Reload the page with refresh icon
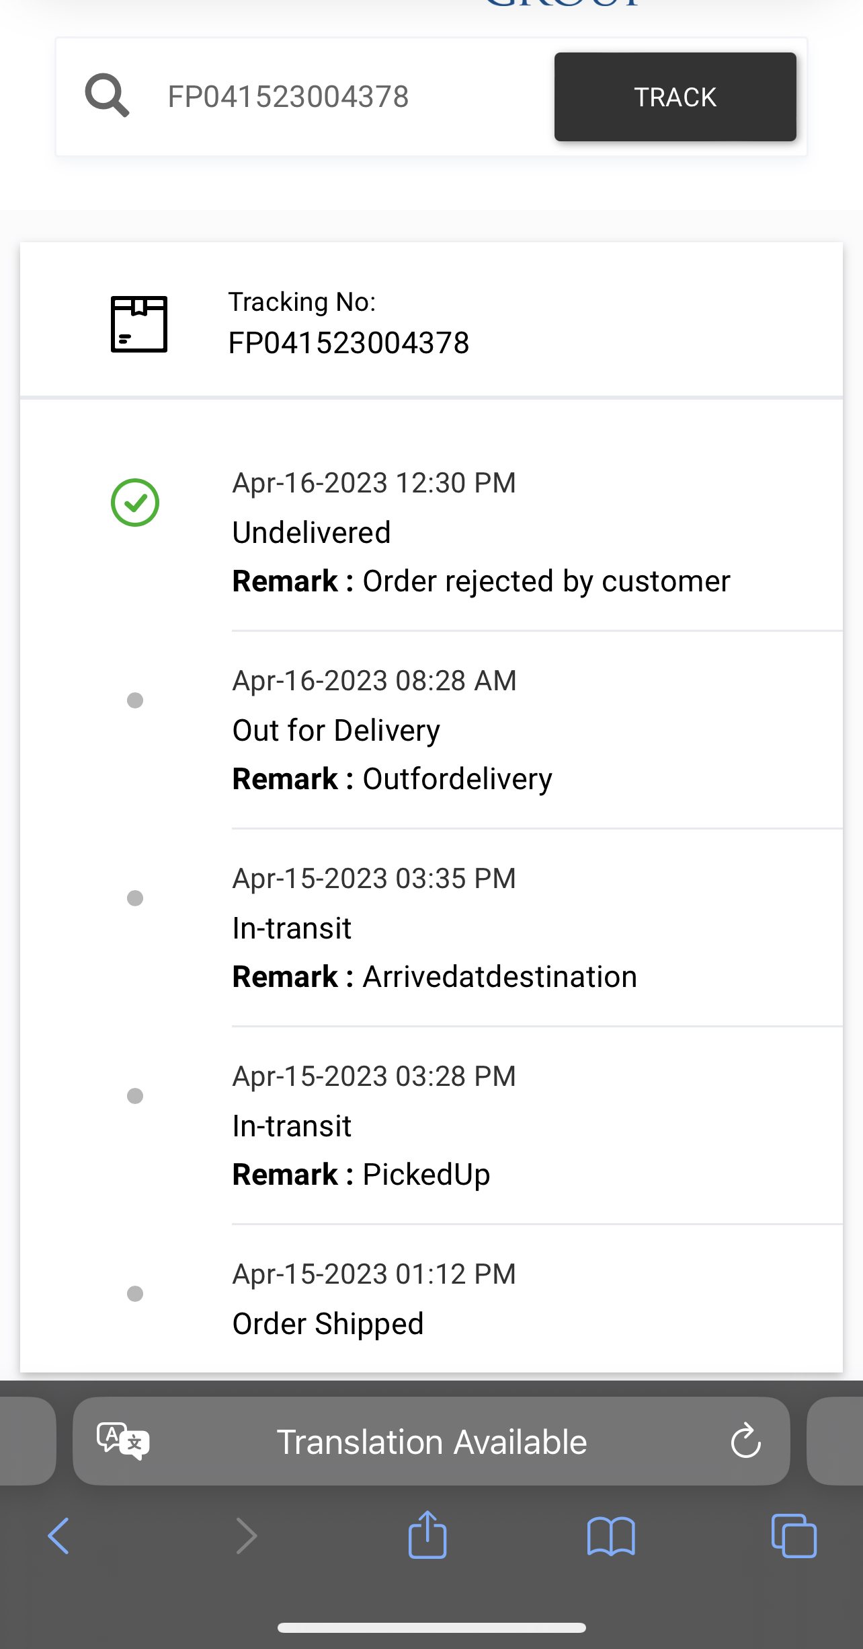 745,1440
